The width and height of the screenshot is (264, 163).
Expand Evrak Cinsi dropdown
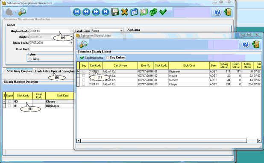pyautogui.click(x=121, y=31)
